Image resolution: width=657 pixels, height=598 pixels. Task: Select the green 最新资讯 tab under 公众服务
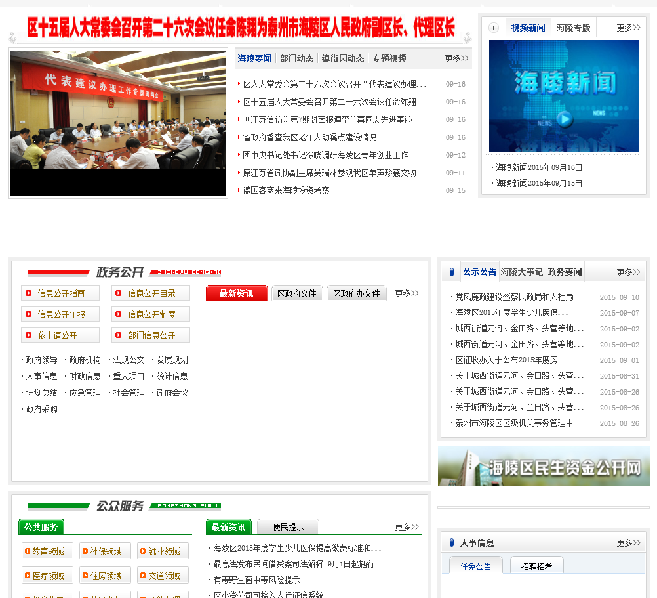pos(228,526)
